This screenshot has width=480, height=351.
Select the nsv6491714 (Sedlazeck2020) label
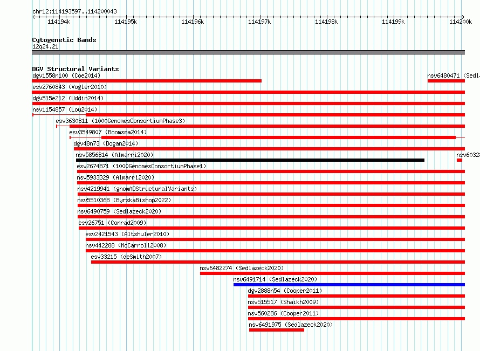pos(275,279)
